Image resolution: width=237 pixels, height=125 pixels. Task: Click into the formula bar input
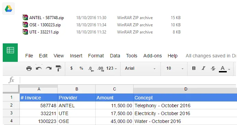coord(128,80)
